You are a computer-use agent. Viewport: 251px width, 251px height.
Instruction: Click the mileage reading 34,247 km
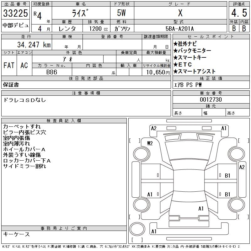point(34,45)
